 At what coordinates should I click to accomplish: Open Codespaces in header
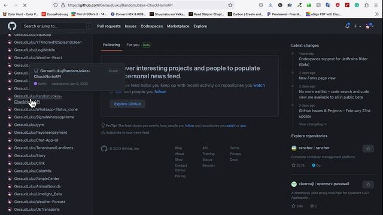(151, 26)
